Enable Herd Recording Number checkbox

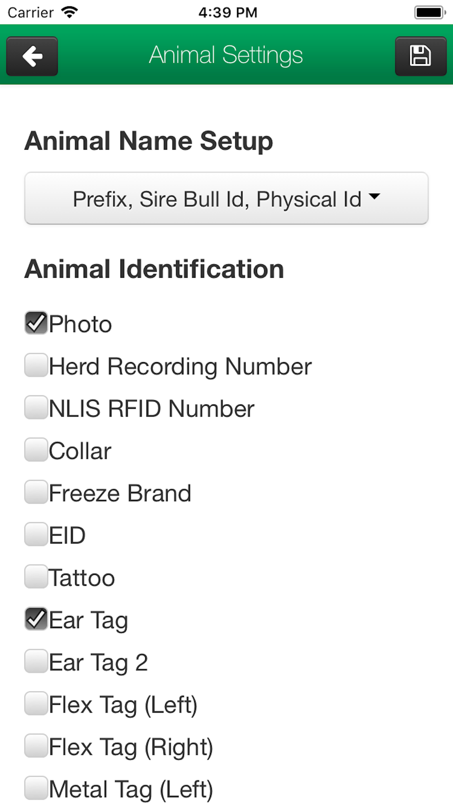point(36,365)
